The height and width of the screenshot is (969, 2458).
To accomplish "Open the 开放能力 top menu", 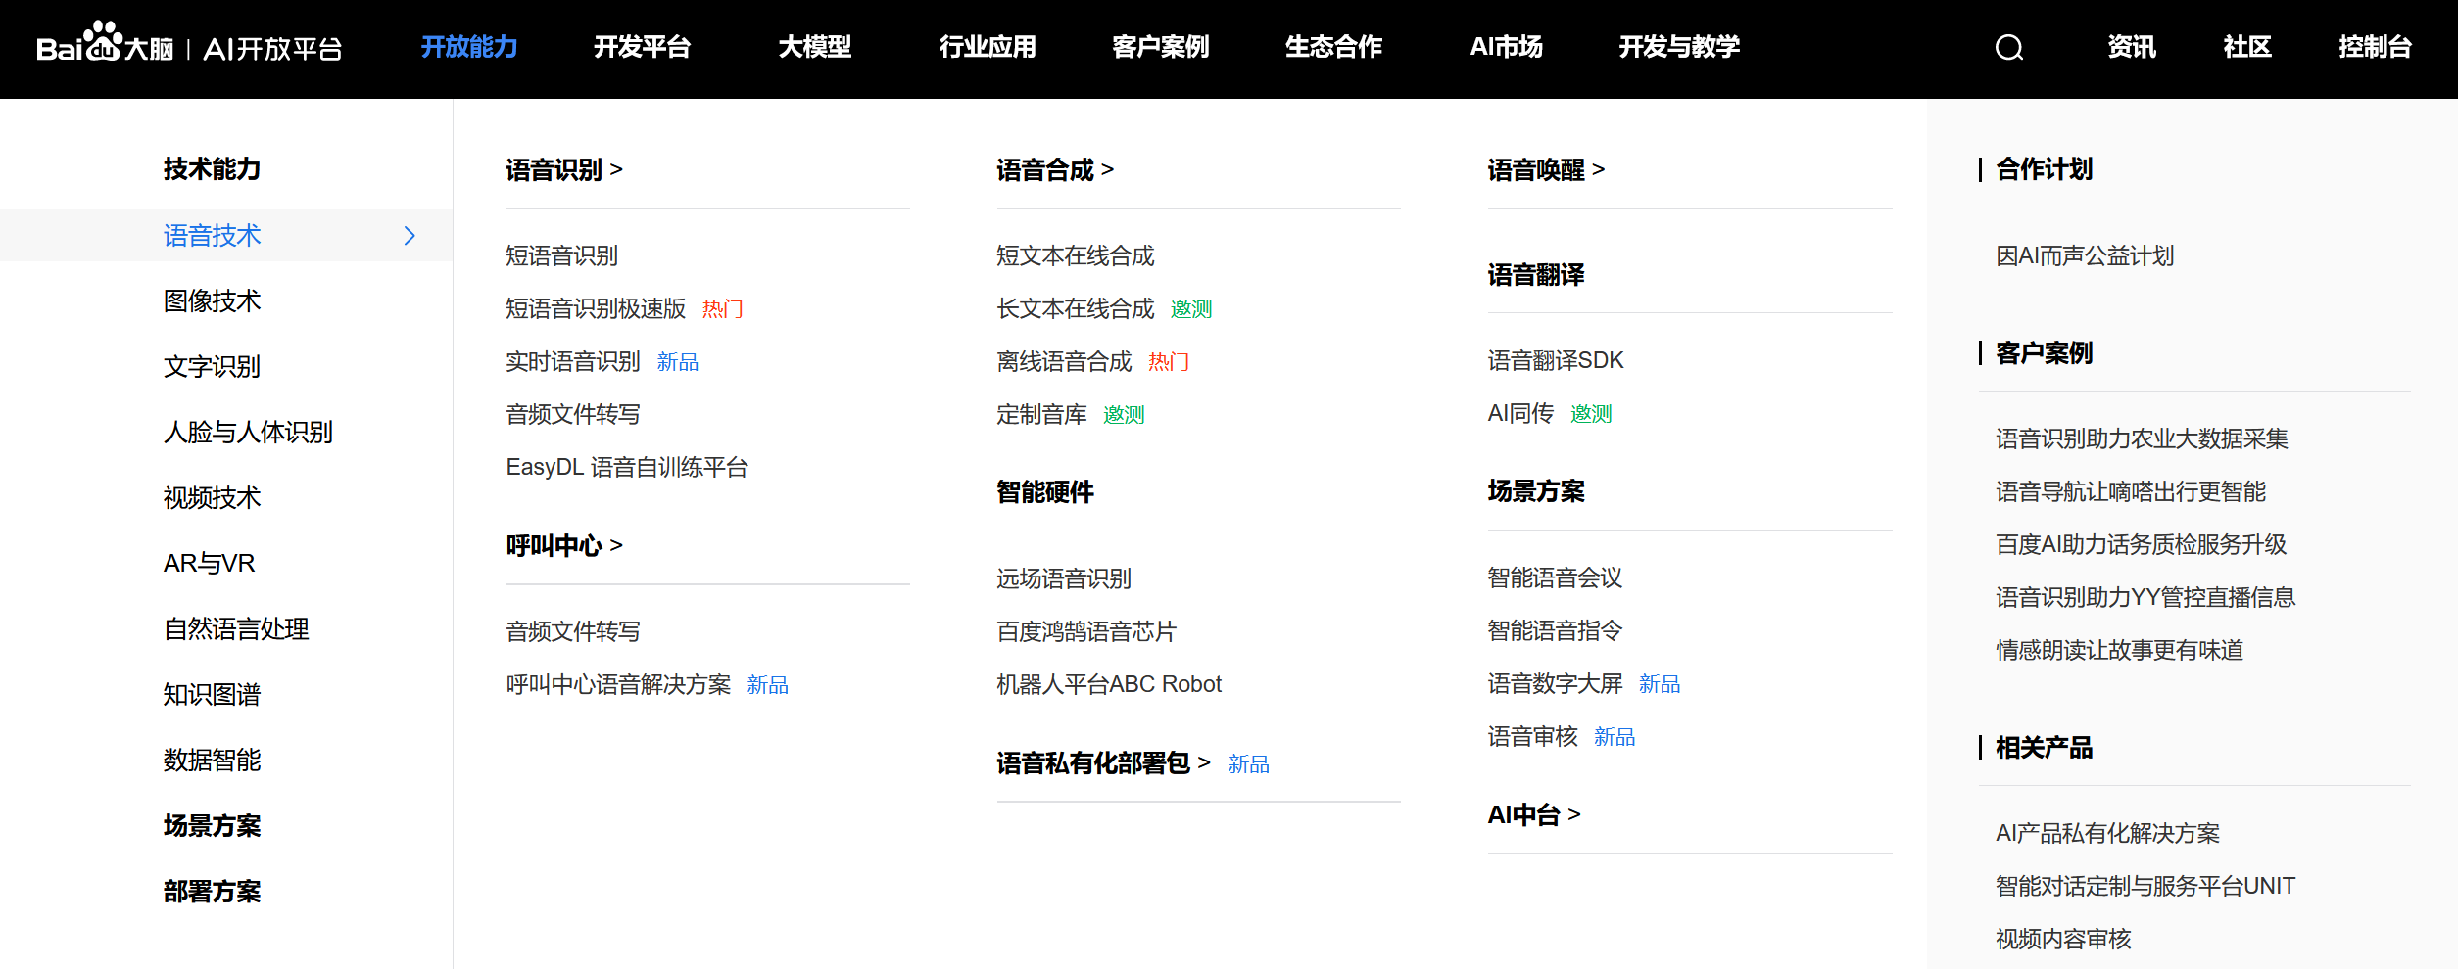I will 469,47.
